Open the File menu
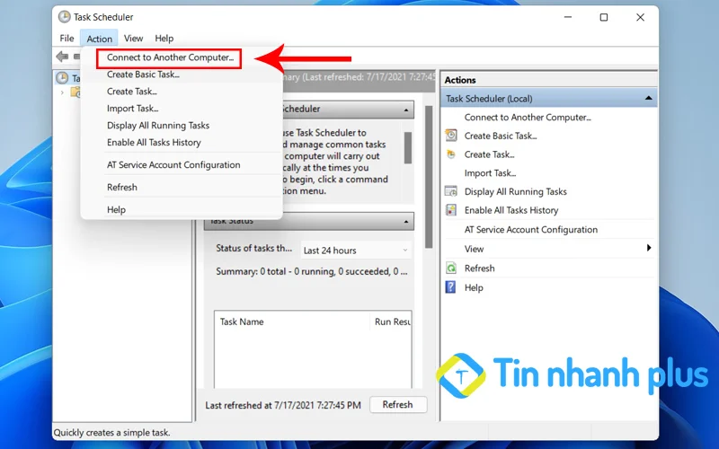719x449 pixels. click(67, 39)
